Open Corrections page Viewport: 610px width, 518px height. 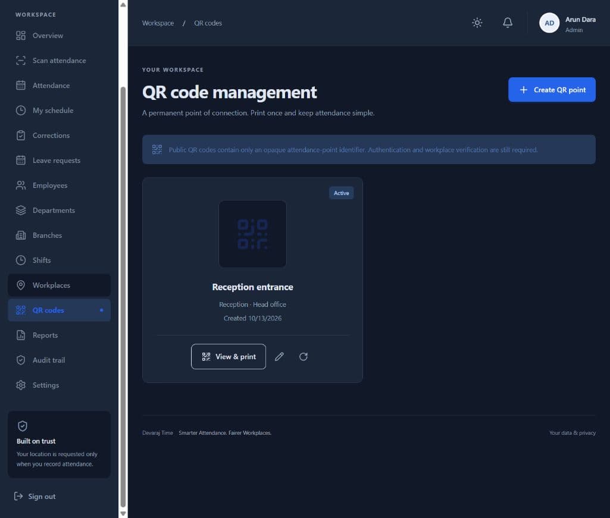point(59,136)
